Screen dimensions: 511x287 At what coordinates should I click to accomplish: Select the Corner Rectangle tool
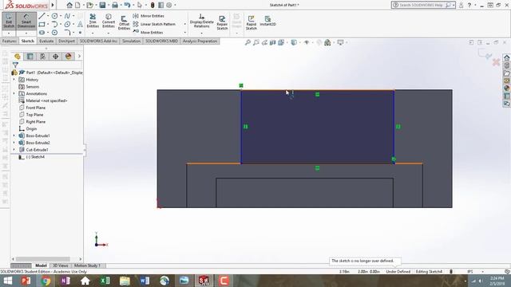click(x=42, y=25)
